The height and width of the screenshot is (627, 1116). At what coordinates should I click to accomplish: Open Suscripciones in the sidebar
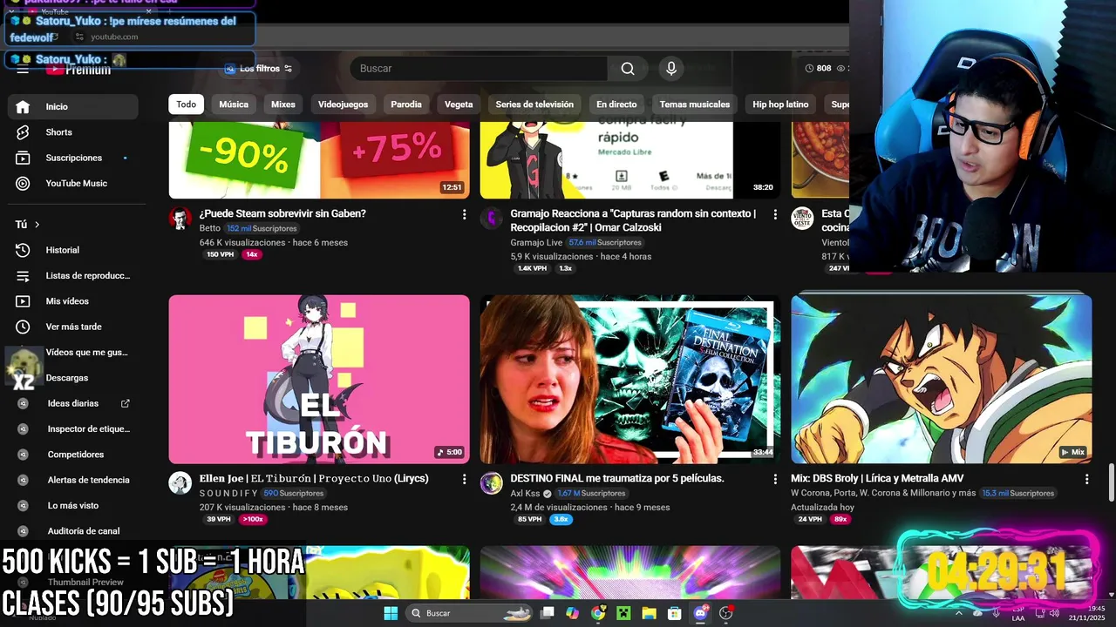(73, 158)
